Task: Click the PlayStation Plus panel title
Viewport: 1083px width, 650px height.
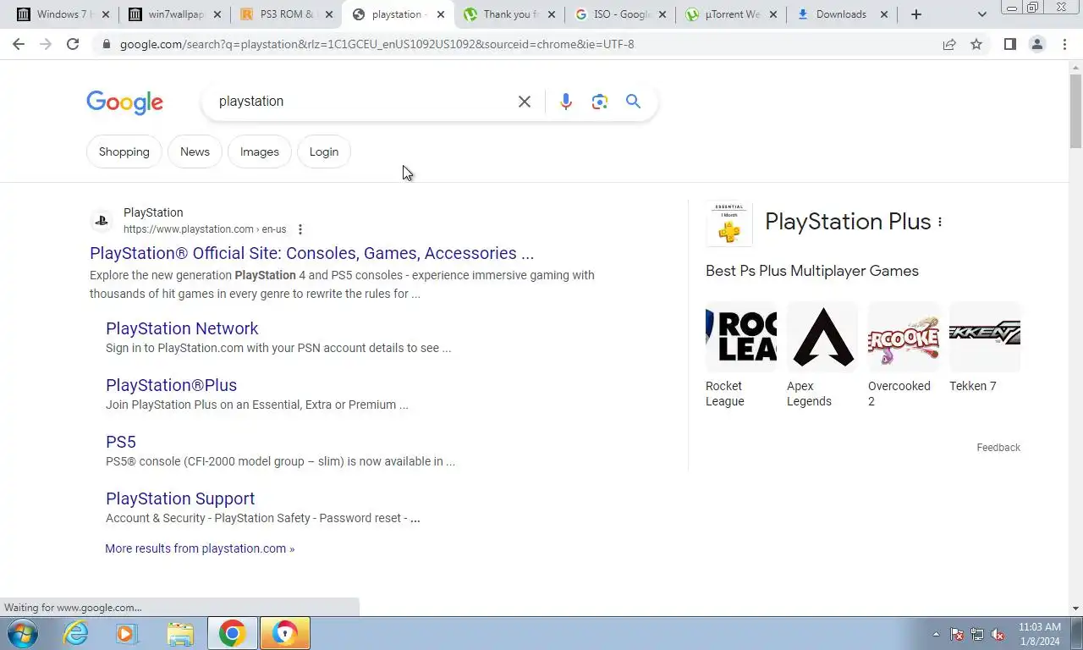Action: 848,222
